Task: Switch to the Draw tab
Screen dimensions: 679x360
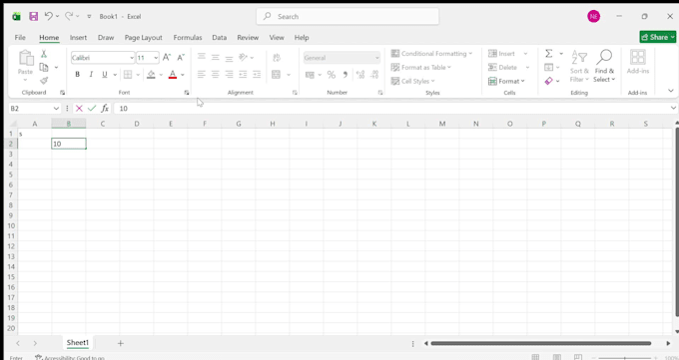Action: click(106, 38)
